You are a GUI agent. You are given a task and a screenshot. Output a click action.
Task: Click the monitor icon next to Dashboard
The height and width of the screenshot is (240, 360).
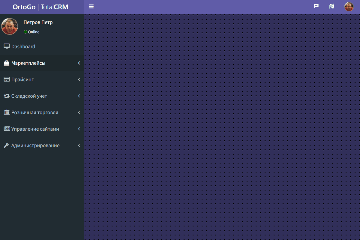point(7,46)
